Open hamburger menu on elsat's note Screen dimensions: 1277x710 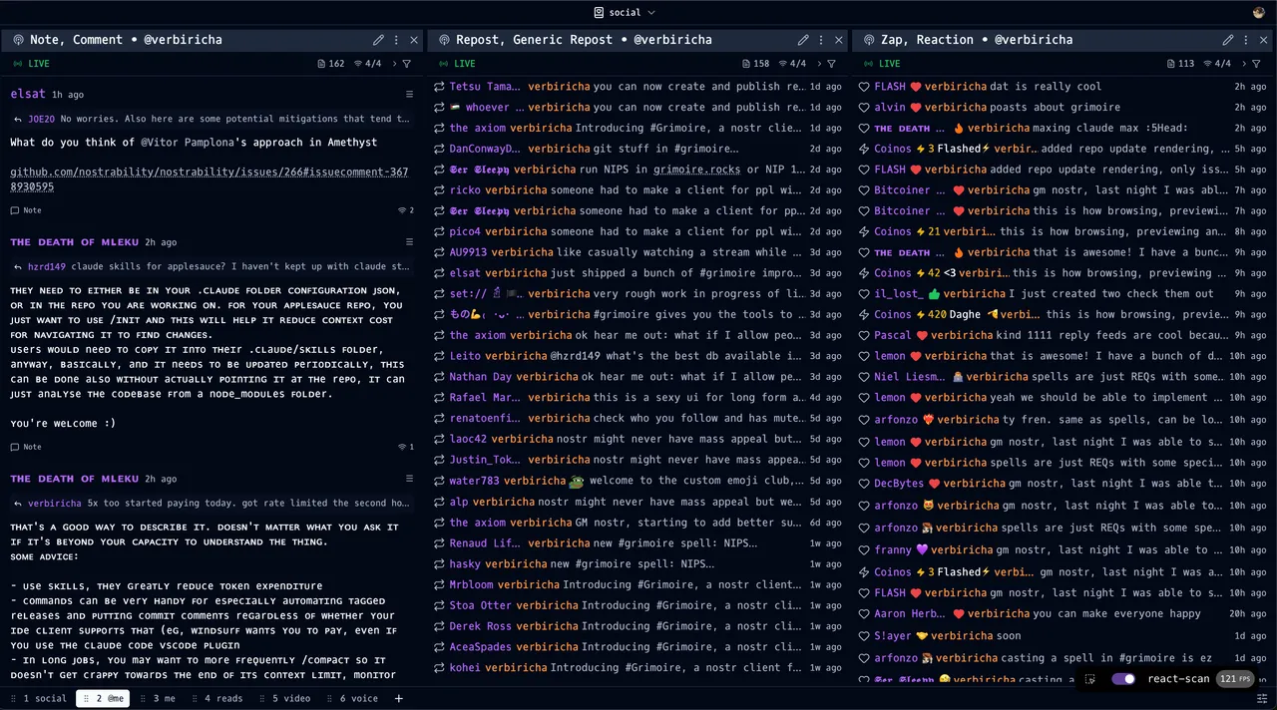(x=409, y=95)
